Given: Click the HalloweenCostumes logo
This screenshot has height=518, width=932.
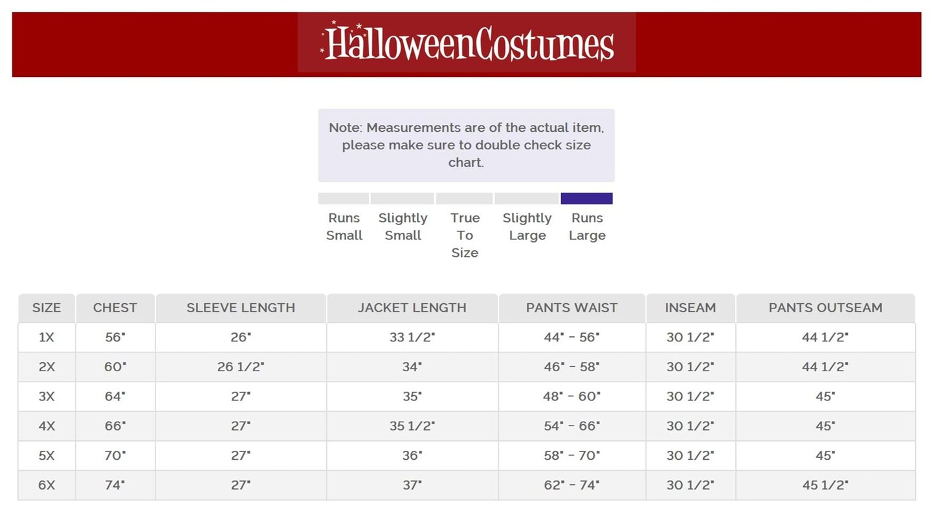Looking at the screenshot, I should click(x=467, y=43).
